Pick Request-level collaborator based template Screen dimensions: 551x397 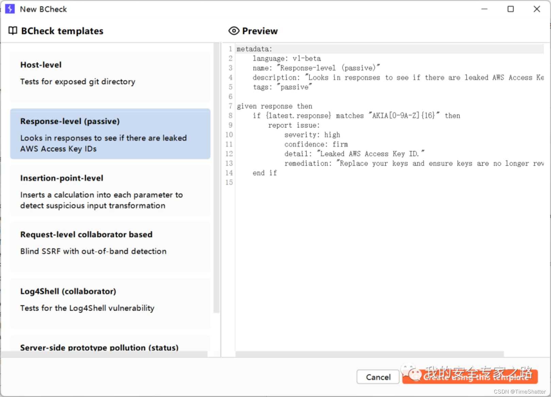point(110,247)
